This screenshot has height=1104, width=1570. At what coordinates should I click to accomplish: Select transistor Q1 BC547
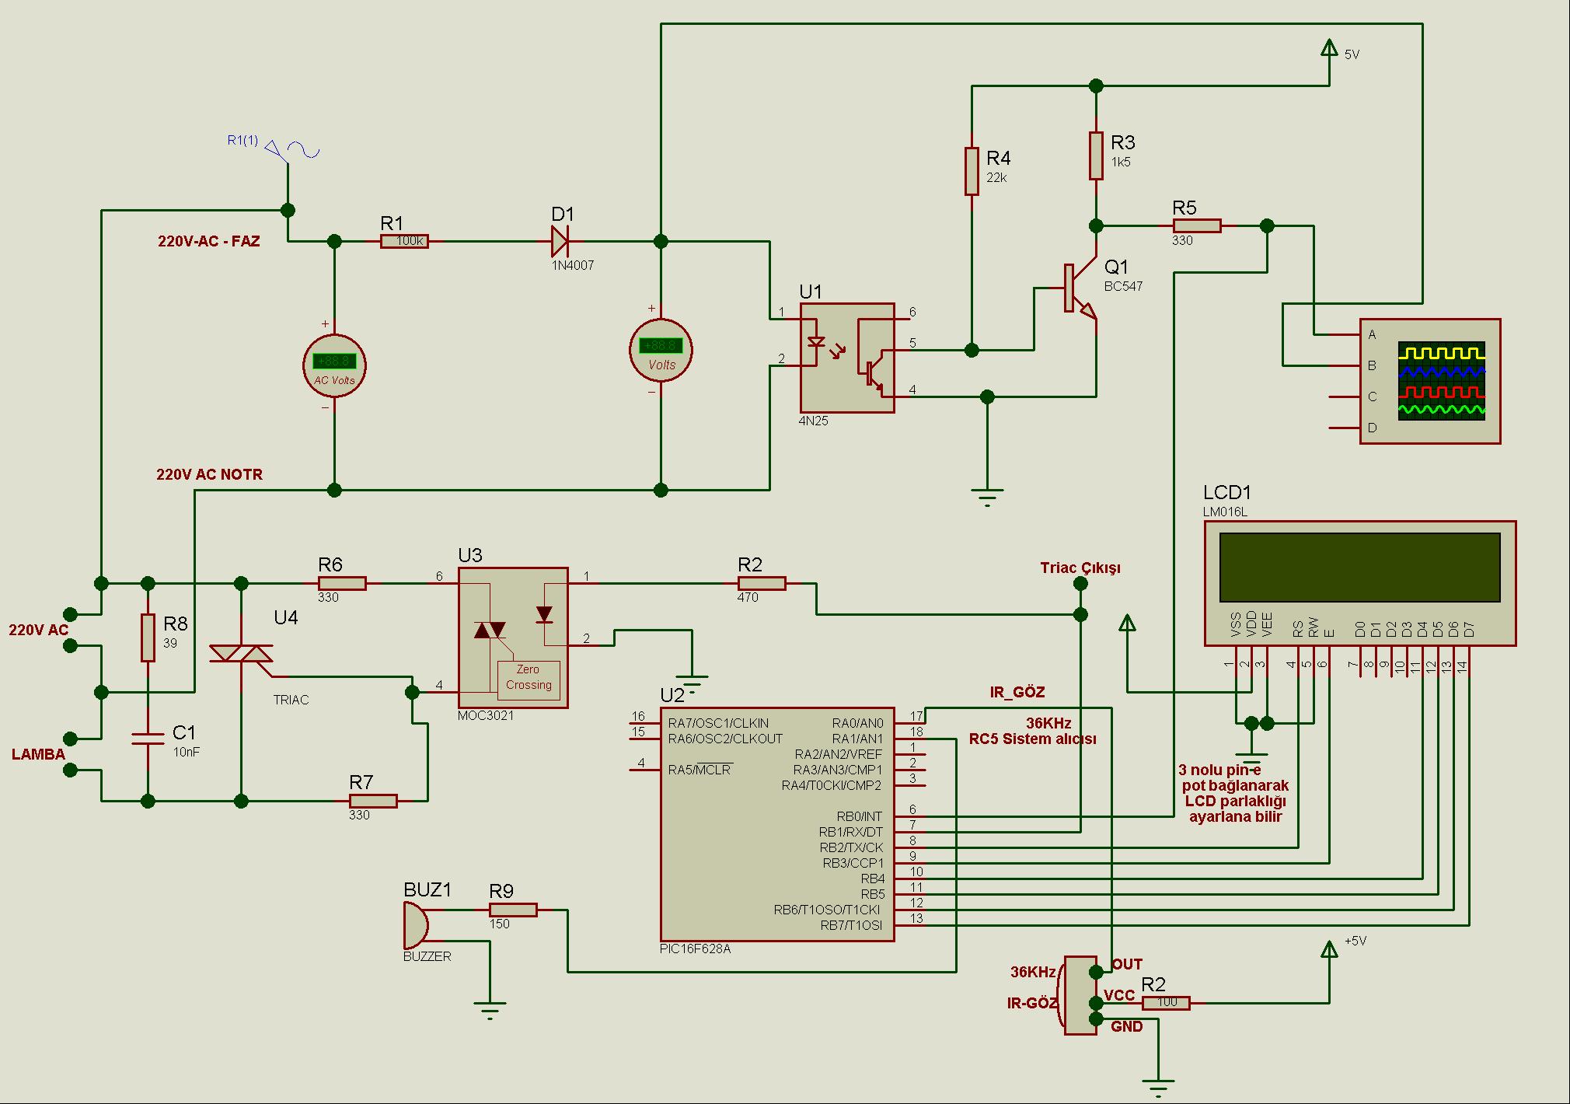1080,289
